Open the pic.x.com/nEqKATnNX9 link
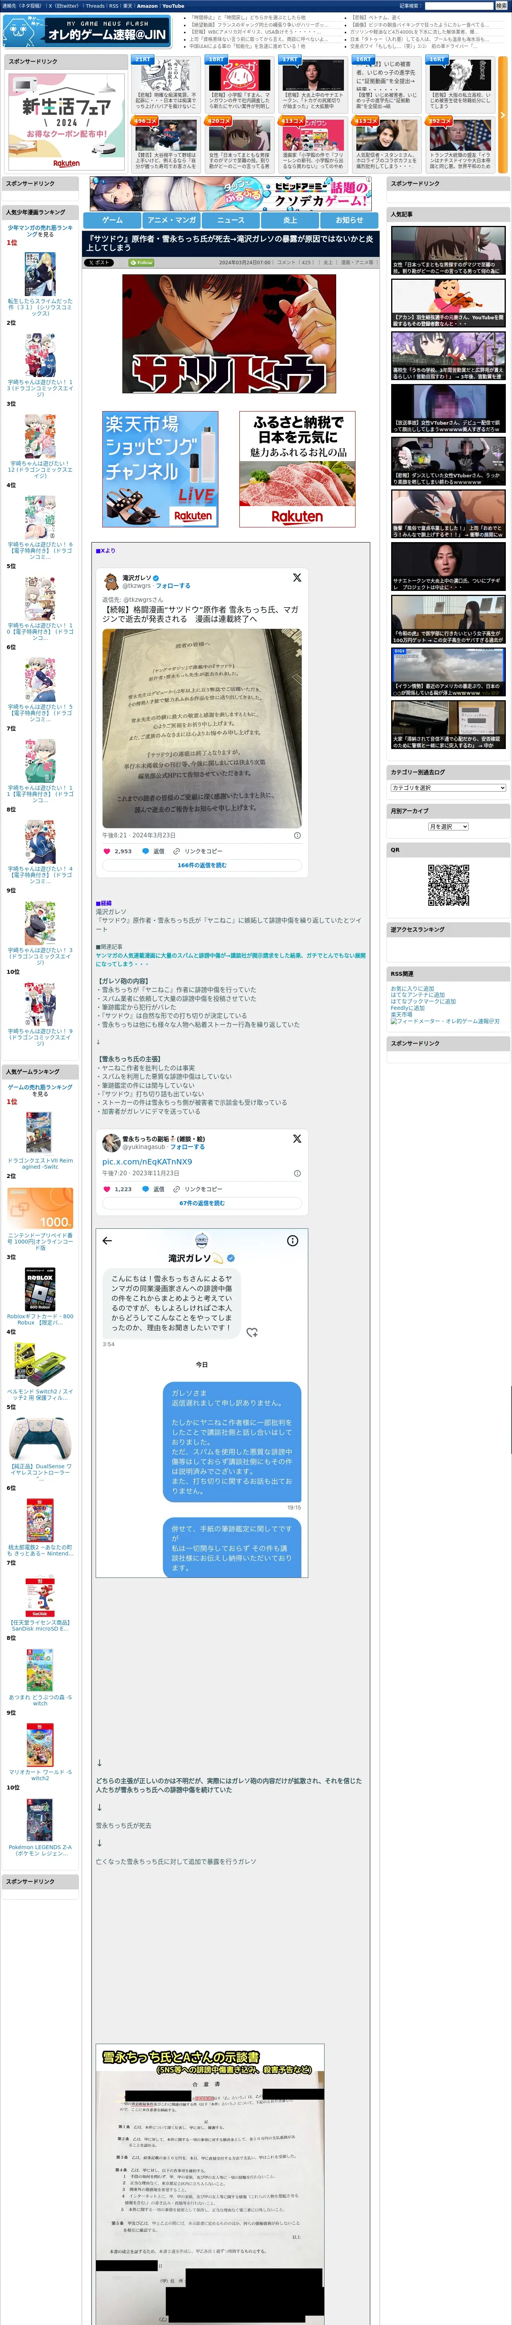Screen dimensions: 512x2325 coord(147,1162)
